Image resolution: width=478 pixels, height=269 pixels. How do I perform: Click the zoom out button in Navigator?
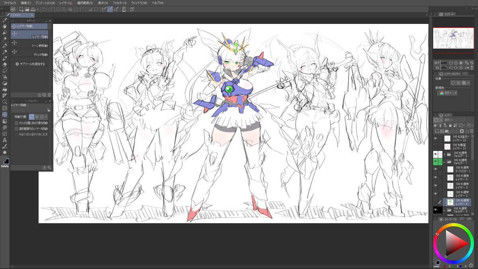[x=451, y=63]
